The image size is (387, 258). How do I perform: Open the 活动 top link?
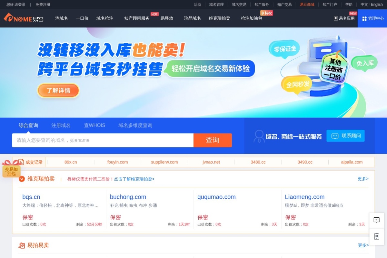(x=197, y=5)
